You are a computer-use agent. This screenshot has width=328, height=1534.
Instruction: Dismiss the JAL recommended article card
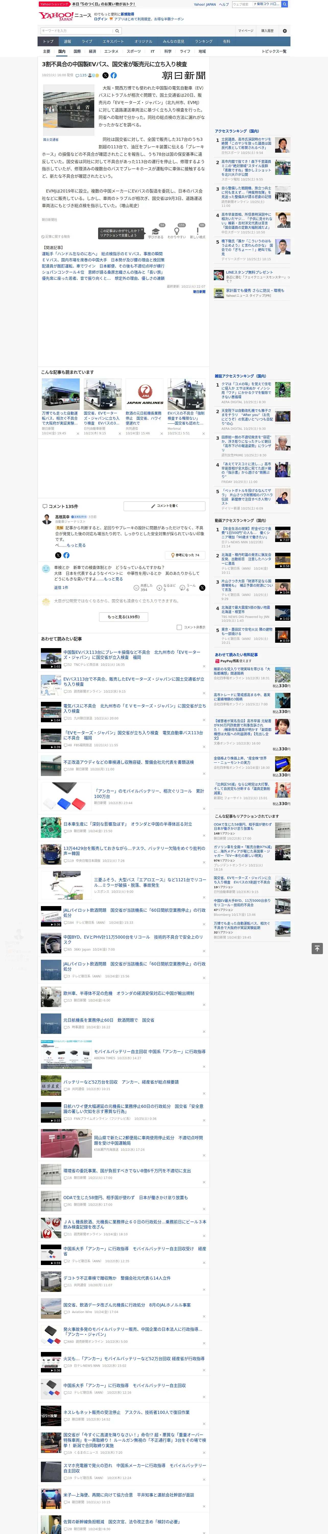pyautogui.click(x=162, y=434)
